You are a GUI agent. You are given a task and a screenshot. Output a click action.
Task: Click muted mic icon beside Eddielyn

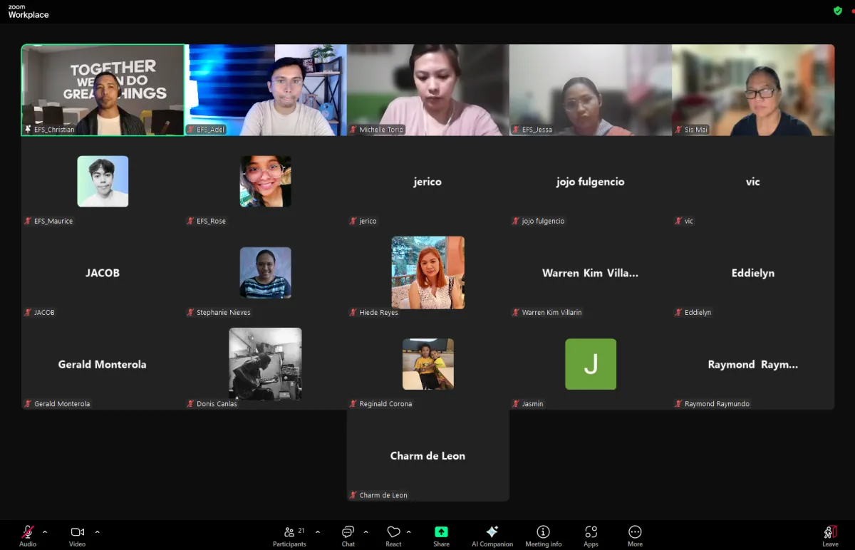(x=678, y=312)
